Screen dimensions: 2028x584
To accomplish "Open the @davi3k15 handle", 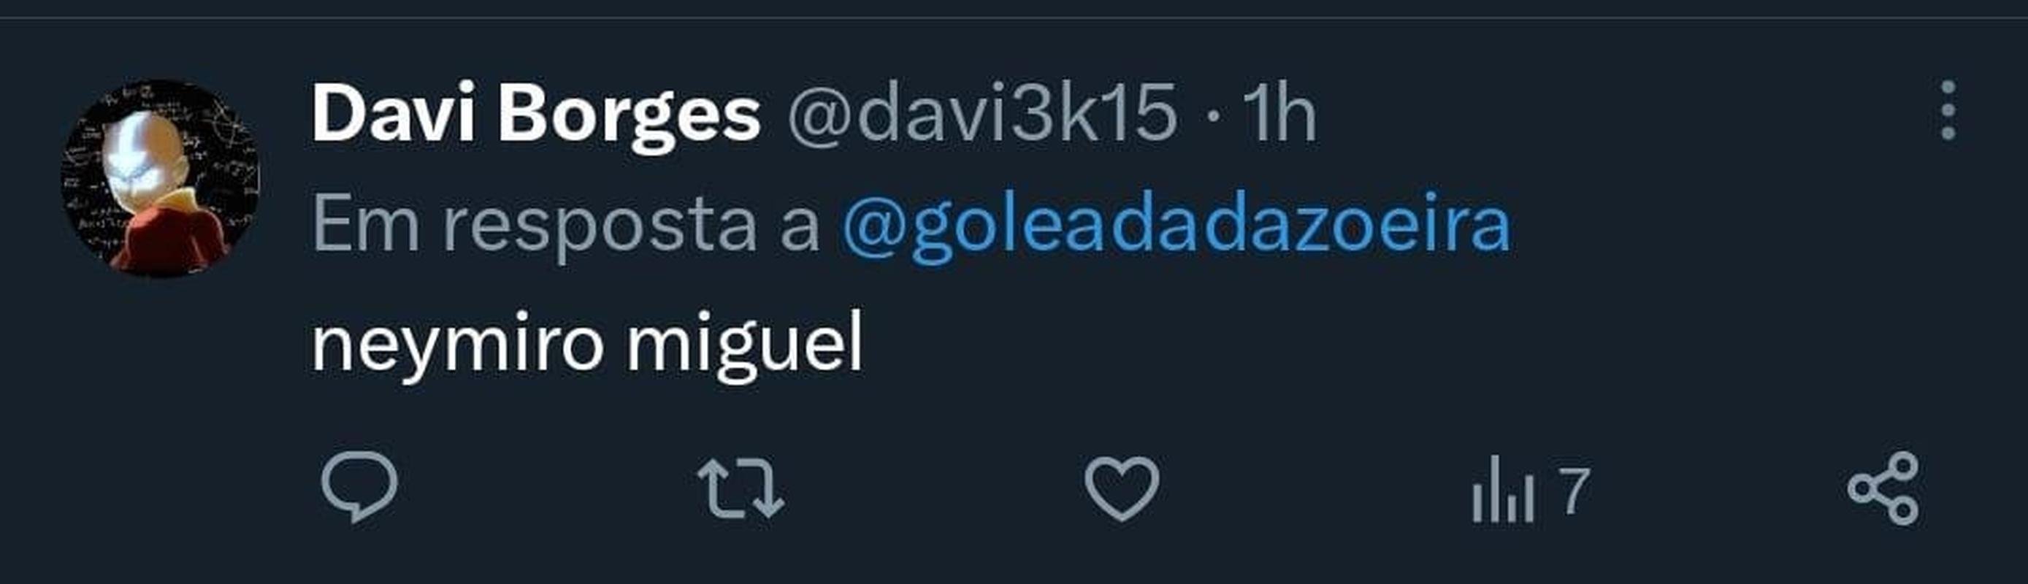I will (x=982, y=115).
